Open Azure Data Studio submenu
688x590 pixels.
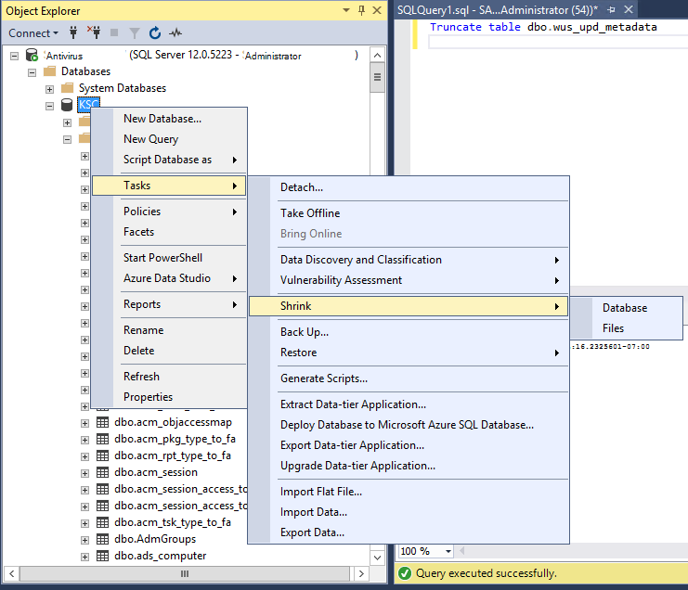click(x=169, y=278)
